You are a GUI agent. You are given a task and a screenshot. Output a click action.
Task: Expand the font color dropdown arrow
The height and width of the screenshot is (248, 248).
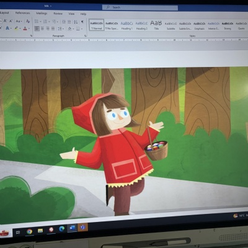29,29
